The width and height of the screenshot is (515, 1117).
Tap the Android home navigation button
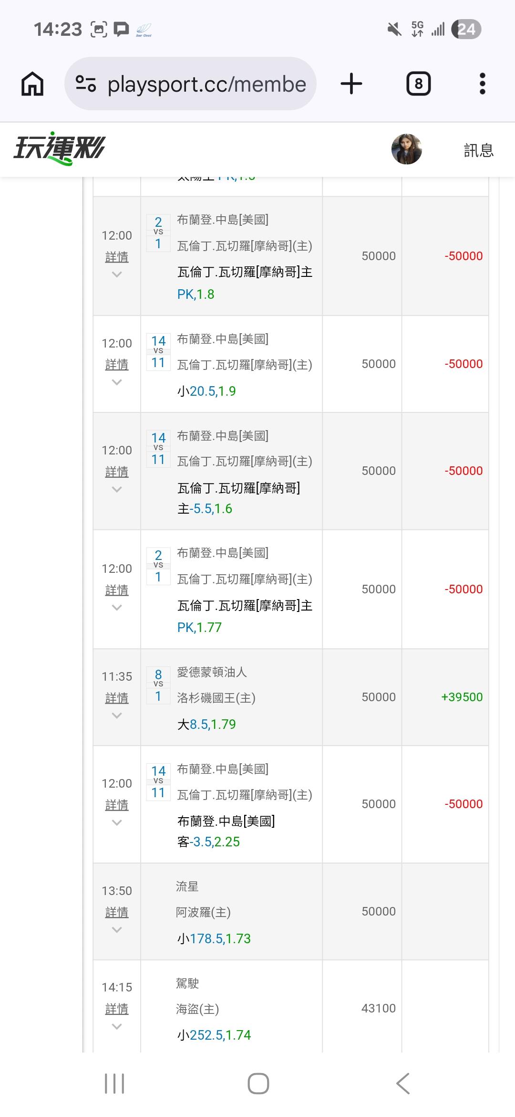[x=258, y=1084]
